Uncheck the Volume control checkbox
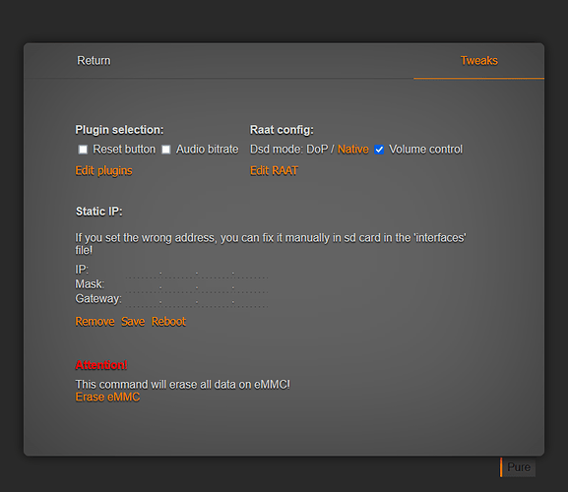Image resolution: width=568 pixels, height=492 pixels. pyautogui.click(x=379, y=150)
